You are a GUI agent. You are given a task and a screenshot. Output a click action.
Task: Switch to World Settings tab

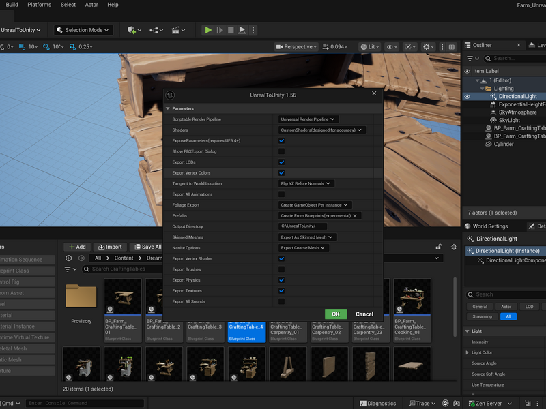tap(487, 226)
